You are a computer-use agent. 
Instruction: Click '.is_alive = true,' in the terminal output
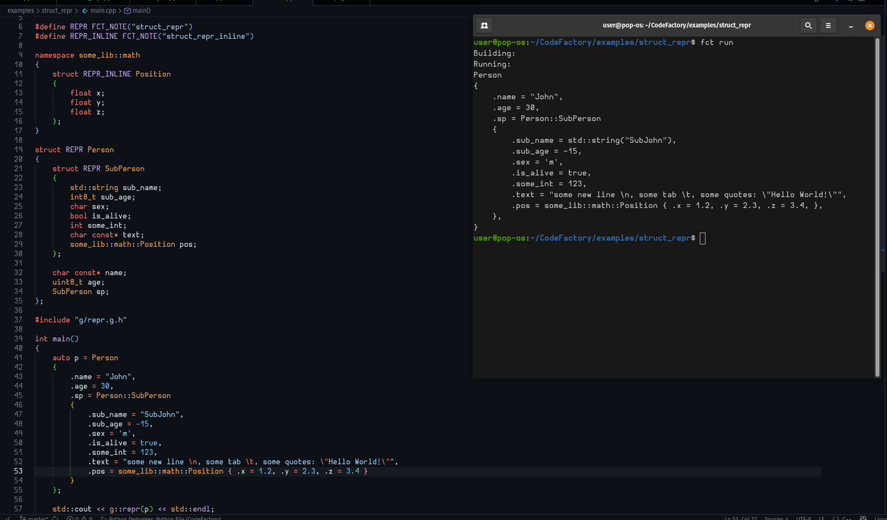click(x=552, y=173)
